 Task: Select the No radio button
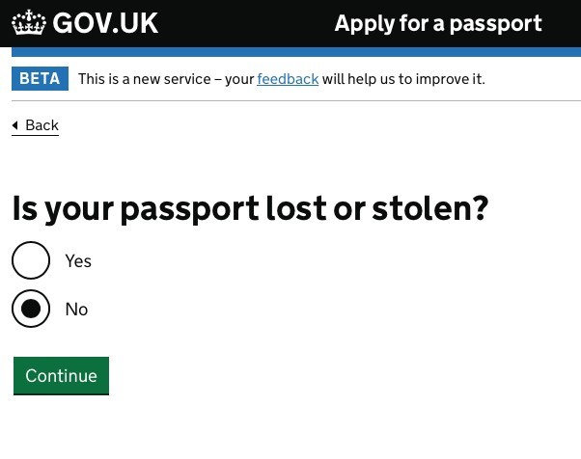click(x=31, y=309)
